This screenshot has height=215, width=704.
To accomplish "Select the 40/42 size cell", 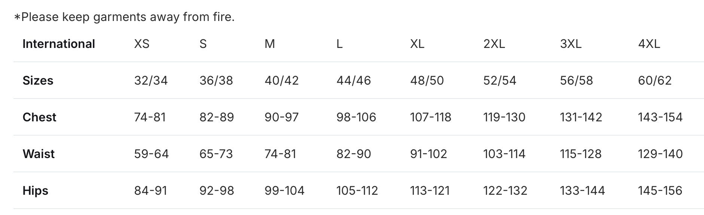I will pos(281,81).
